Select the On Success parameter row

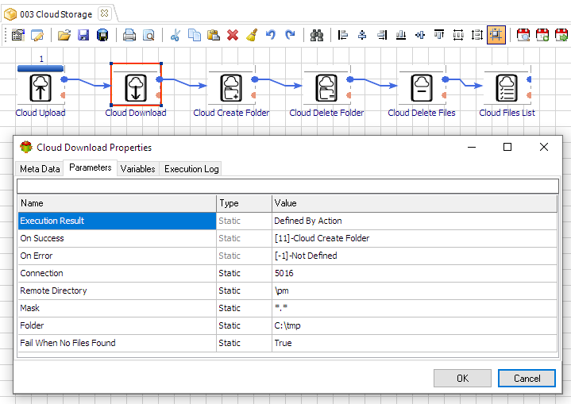287,238
